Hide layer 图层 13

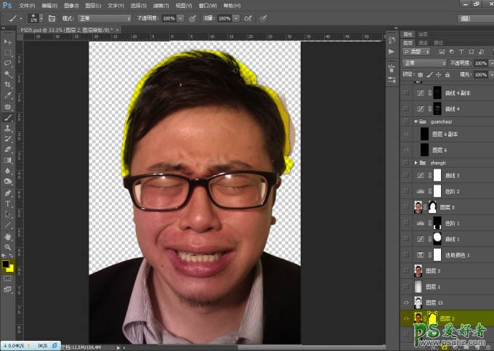coord(406,302)
